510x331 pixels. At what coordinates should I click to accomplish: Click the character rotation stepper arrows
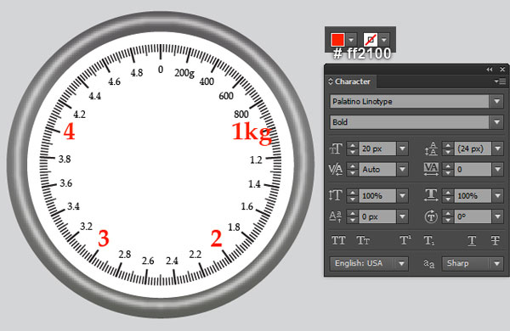(x=448, y=216)
